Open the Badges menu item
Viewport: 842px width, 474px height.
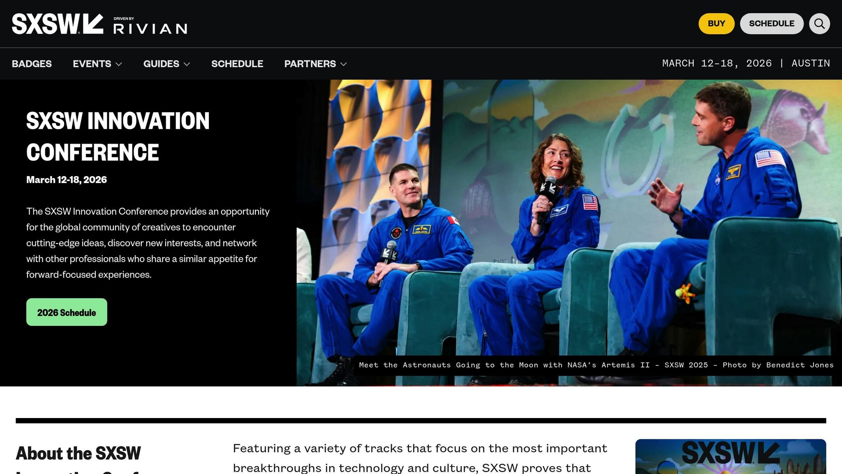32,64
